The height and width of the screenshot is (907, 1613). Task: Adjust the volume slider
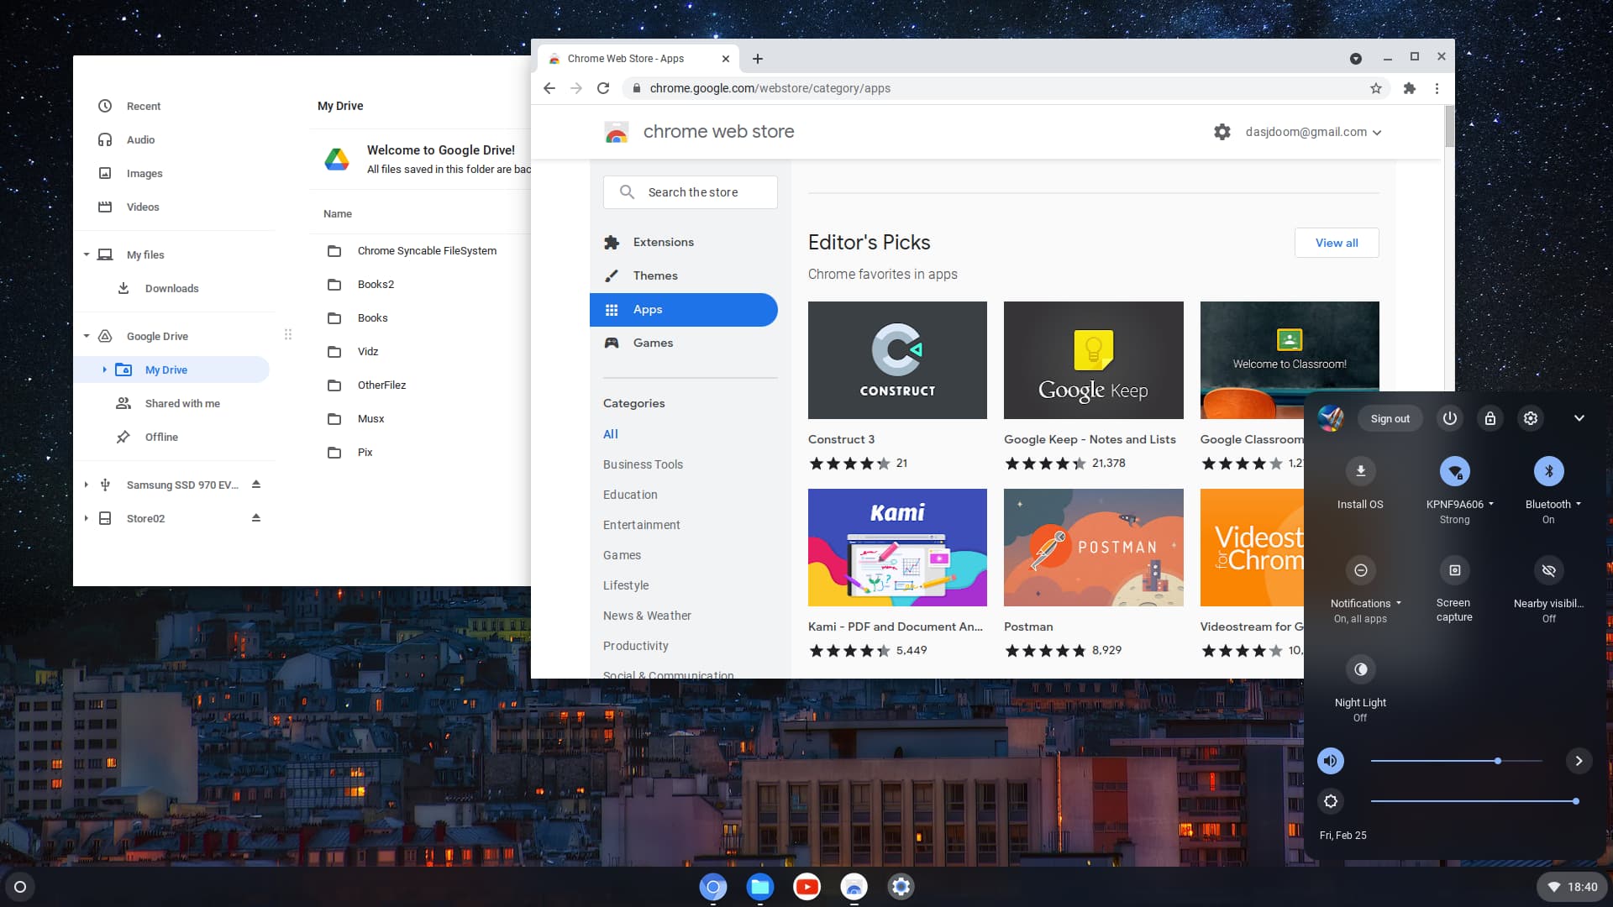point(1456,761)
